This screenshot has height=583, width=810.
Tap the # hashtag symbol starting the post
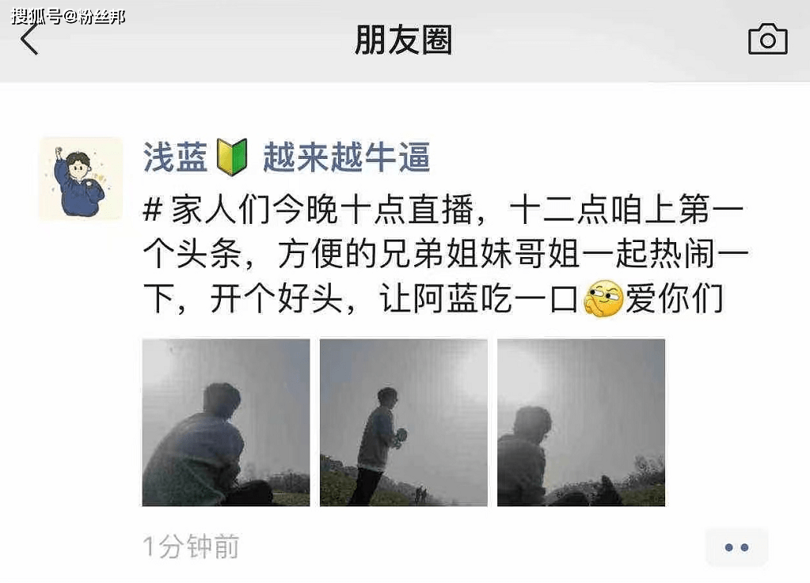coord(152,210)
